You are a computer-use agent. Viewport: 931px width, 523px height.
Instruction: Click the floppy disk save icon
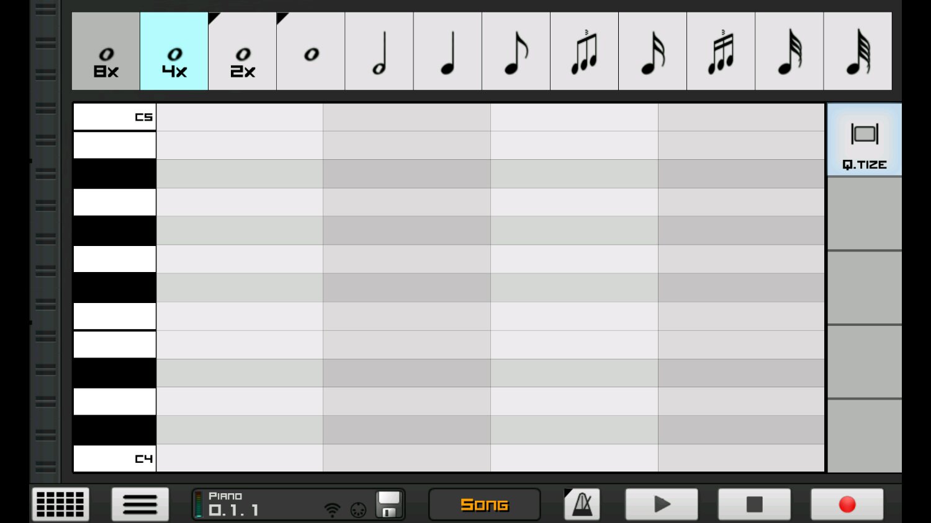[x=389, y=504]
